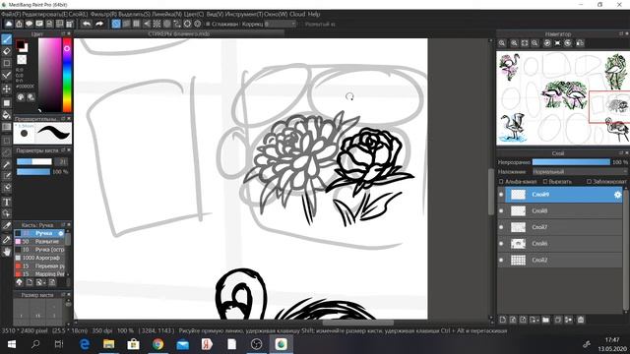The image size is (630, 354).
Task: Click the Redo arrow in toolbar
Action: click(98, 24)
